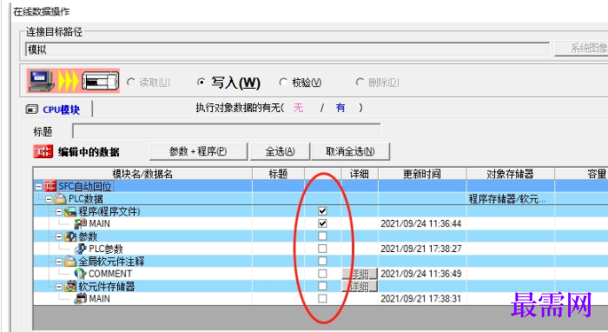The height and width of the screenshot is (332, 608).
Task: Click the 标题 input field
Action: [x=226, y=131]
